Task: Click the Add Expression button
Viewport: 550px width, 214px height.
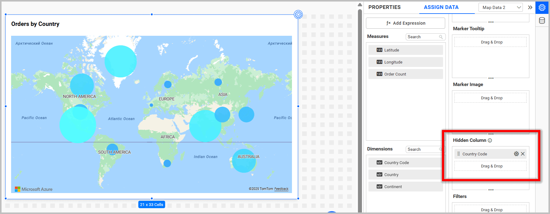Action: click(405, 23)
